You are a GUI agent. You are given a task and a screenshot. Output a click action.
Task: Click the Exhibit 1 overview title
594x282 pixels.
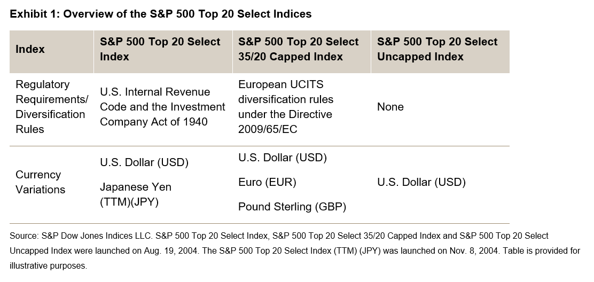160,14
